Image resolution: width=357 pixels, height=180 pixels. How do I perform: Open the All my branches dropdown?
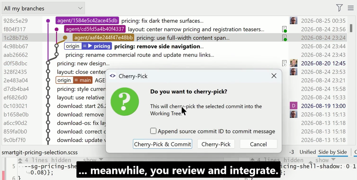pos(43,8)
